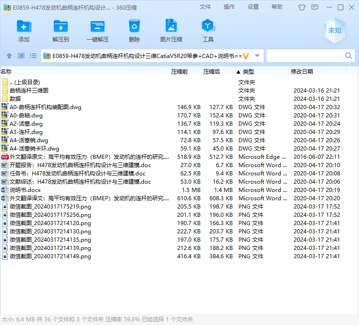This screenshot has height=325, width=359.
Task: Sort by the 压缩后 column header
Action: [x=211, y=72]
